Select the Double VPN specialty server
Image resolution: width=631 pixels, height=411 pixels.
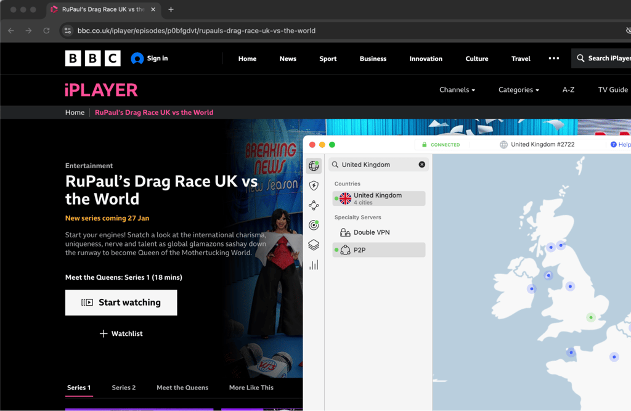point(379,232)
